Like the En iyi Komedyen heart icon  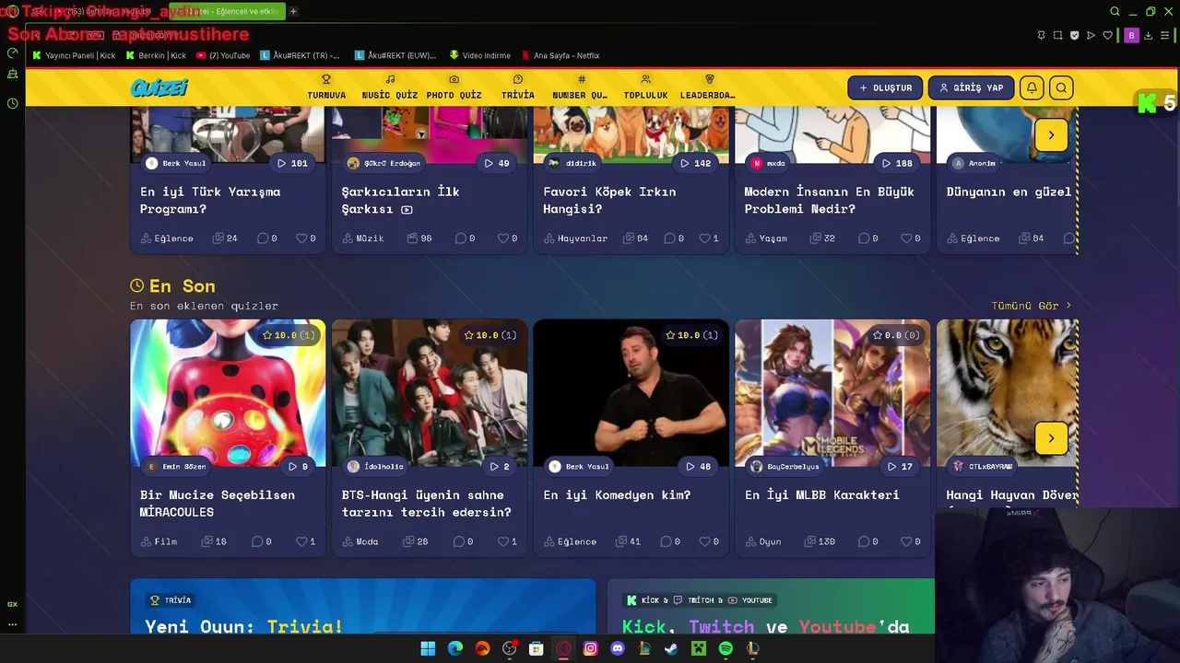(704, 541)
